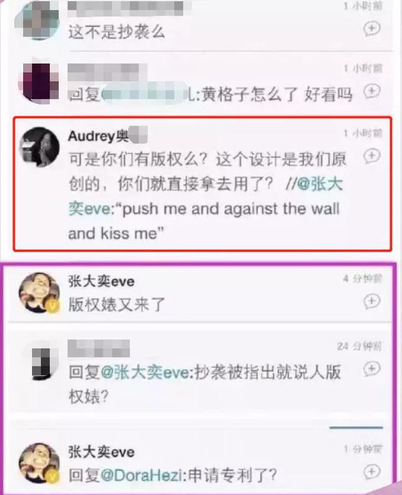Open the Audrey奥 username
Screen dimensions: 402x495
[107, 136]
